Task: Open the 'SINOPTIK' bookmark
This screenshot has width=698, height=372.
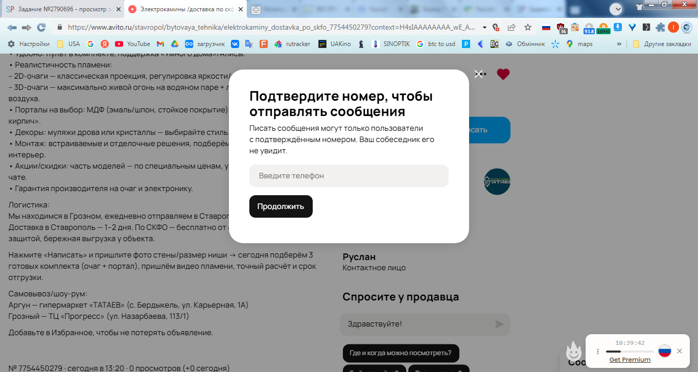Action: point(391,44)
